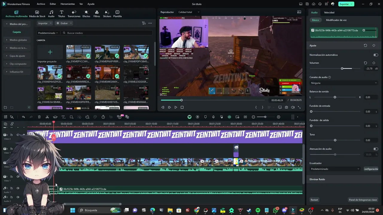The image size is (383, 215).
Task: Open Ecualizador Predeterminado dropdown
Action: point(335,169)
